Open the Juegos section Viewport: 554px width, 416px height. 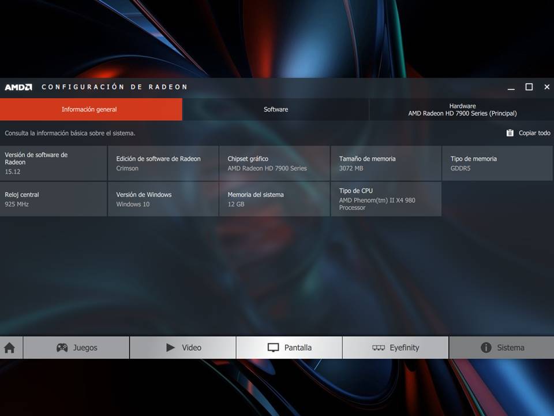(76, 347)
